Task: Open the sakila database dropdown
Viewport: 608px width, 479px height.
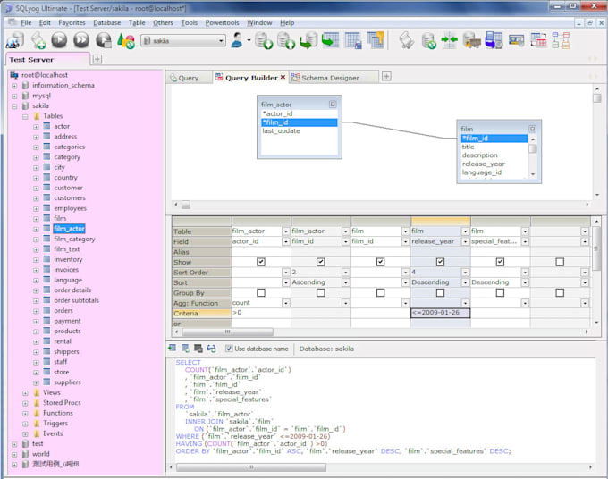Action: 220,40
